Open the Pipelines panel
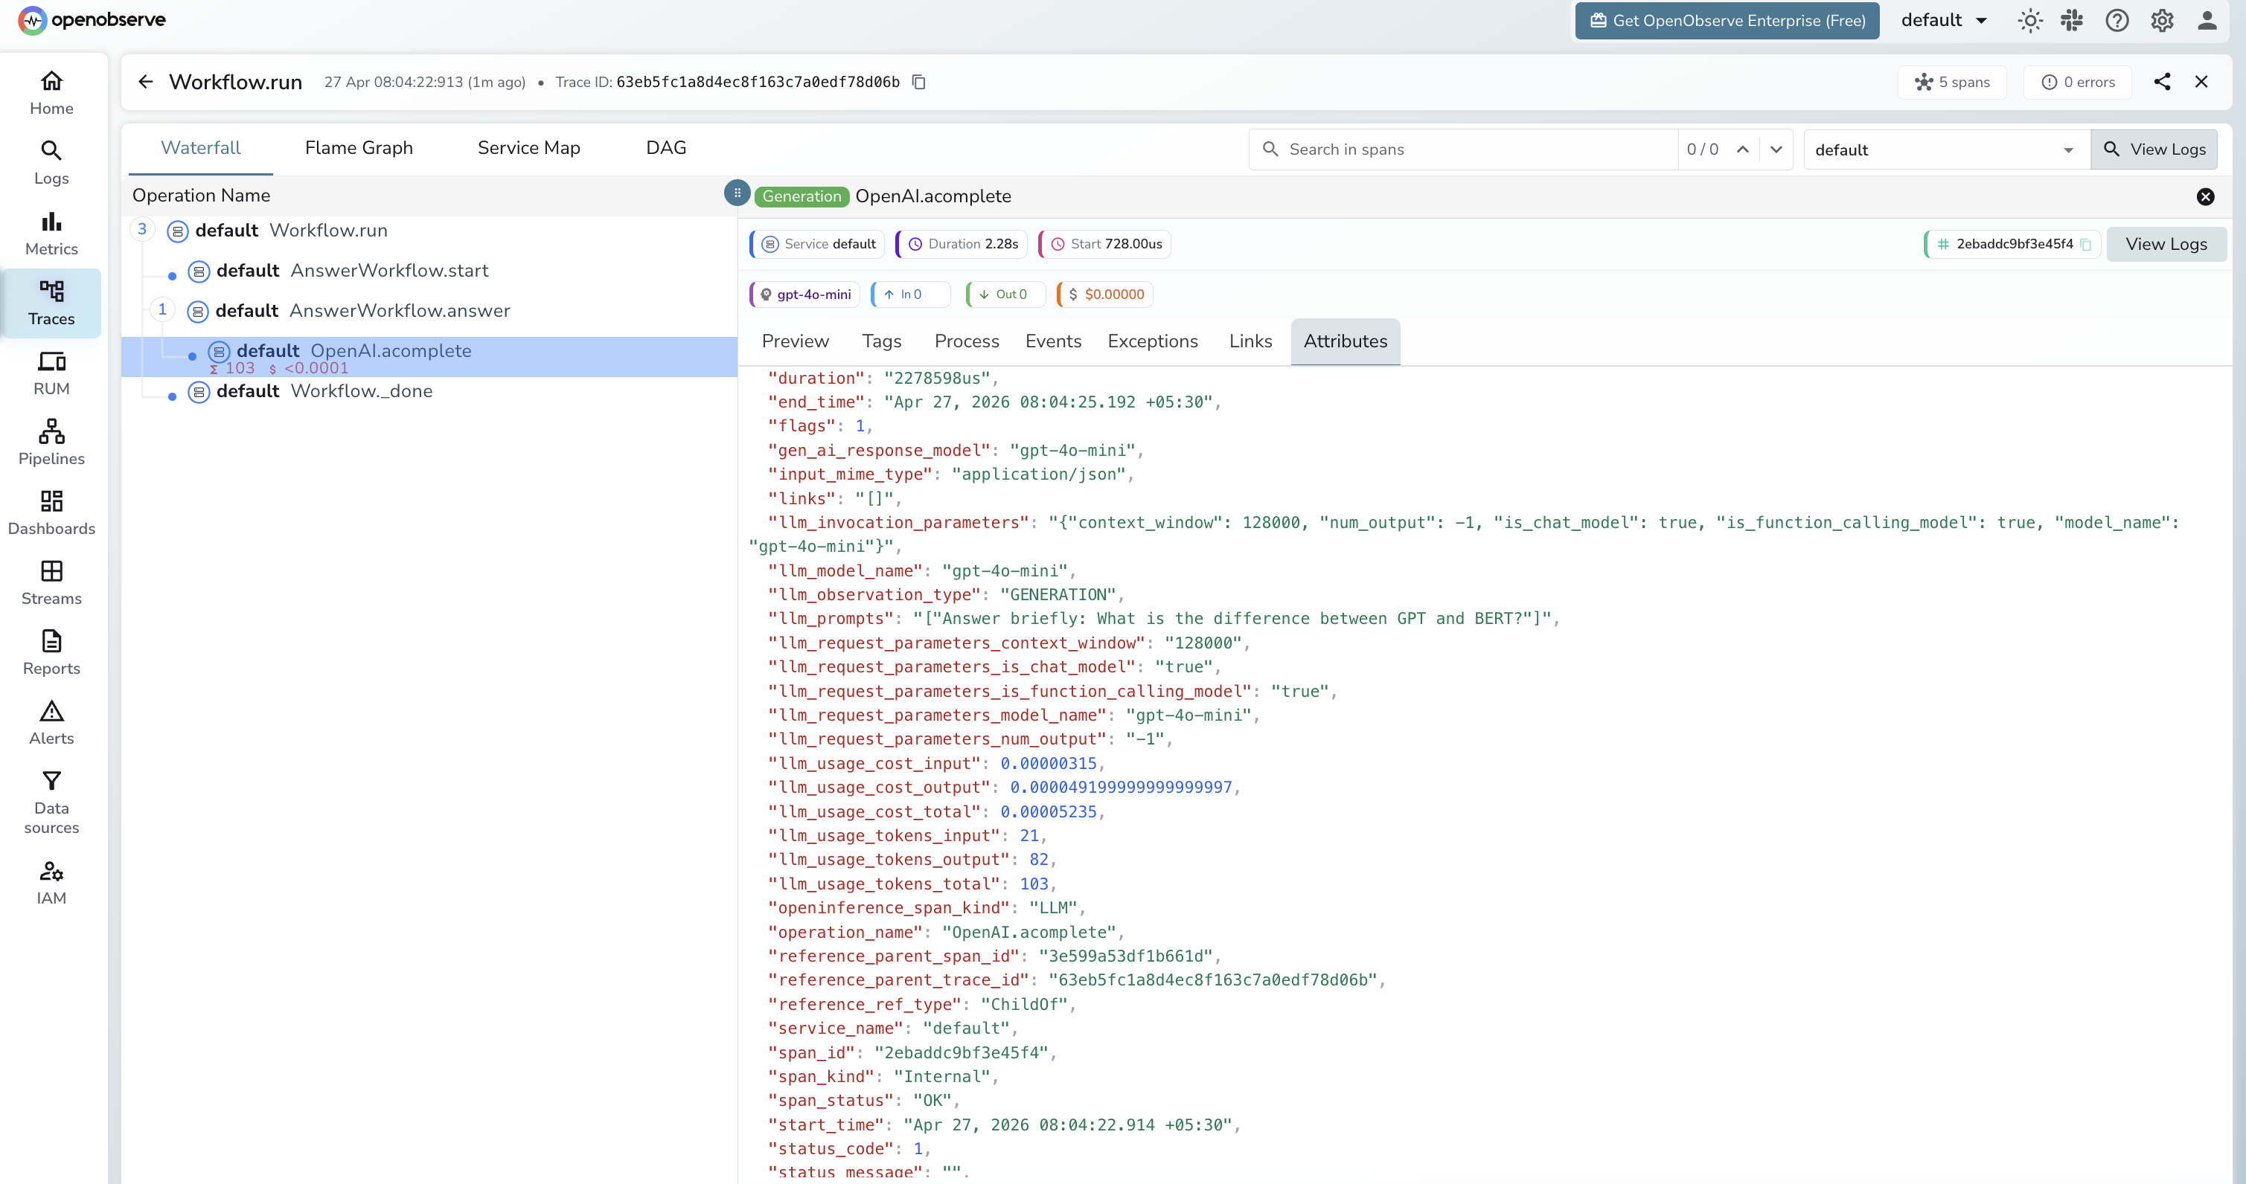Image resolution: width=2246 pixels, height=1184 pixels. coord(51,442)
